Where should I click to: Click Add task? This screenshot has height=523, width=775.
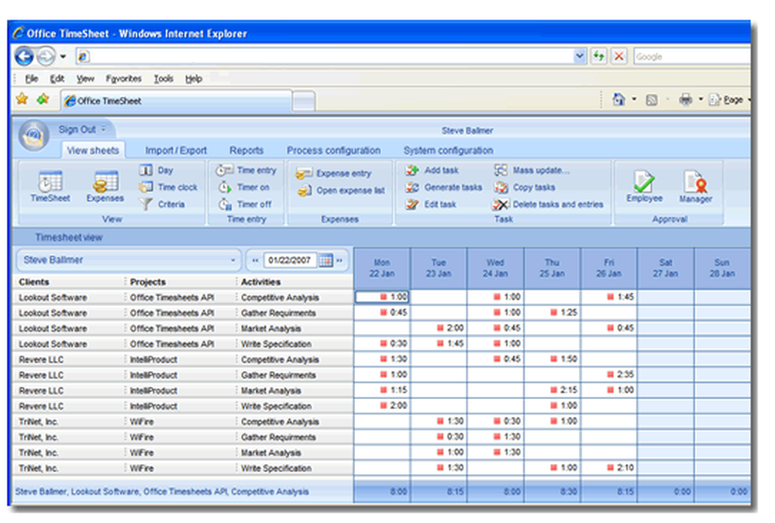(x=432, y=170)
